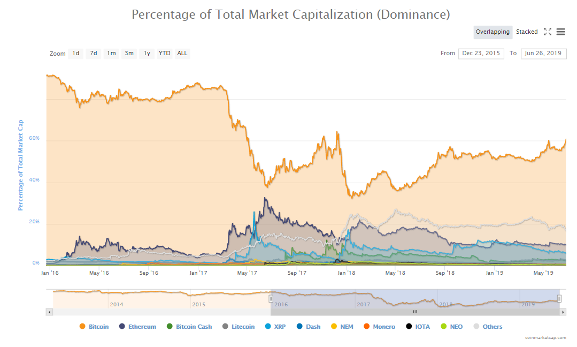The height and width of the screenshot is (347, 577).
Task: Click the Litecoin legend dot
Action: pyautogui.click(x=225, y=327)
